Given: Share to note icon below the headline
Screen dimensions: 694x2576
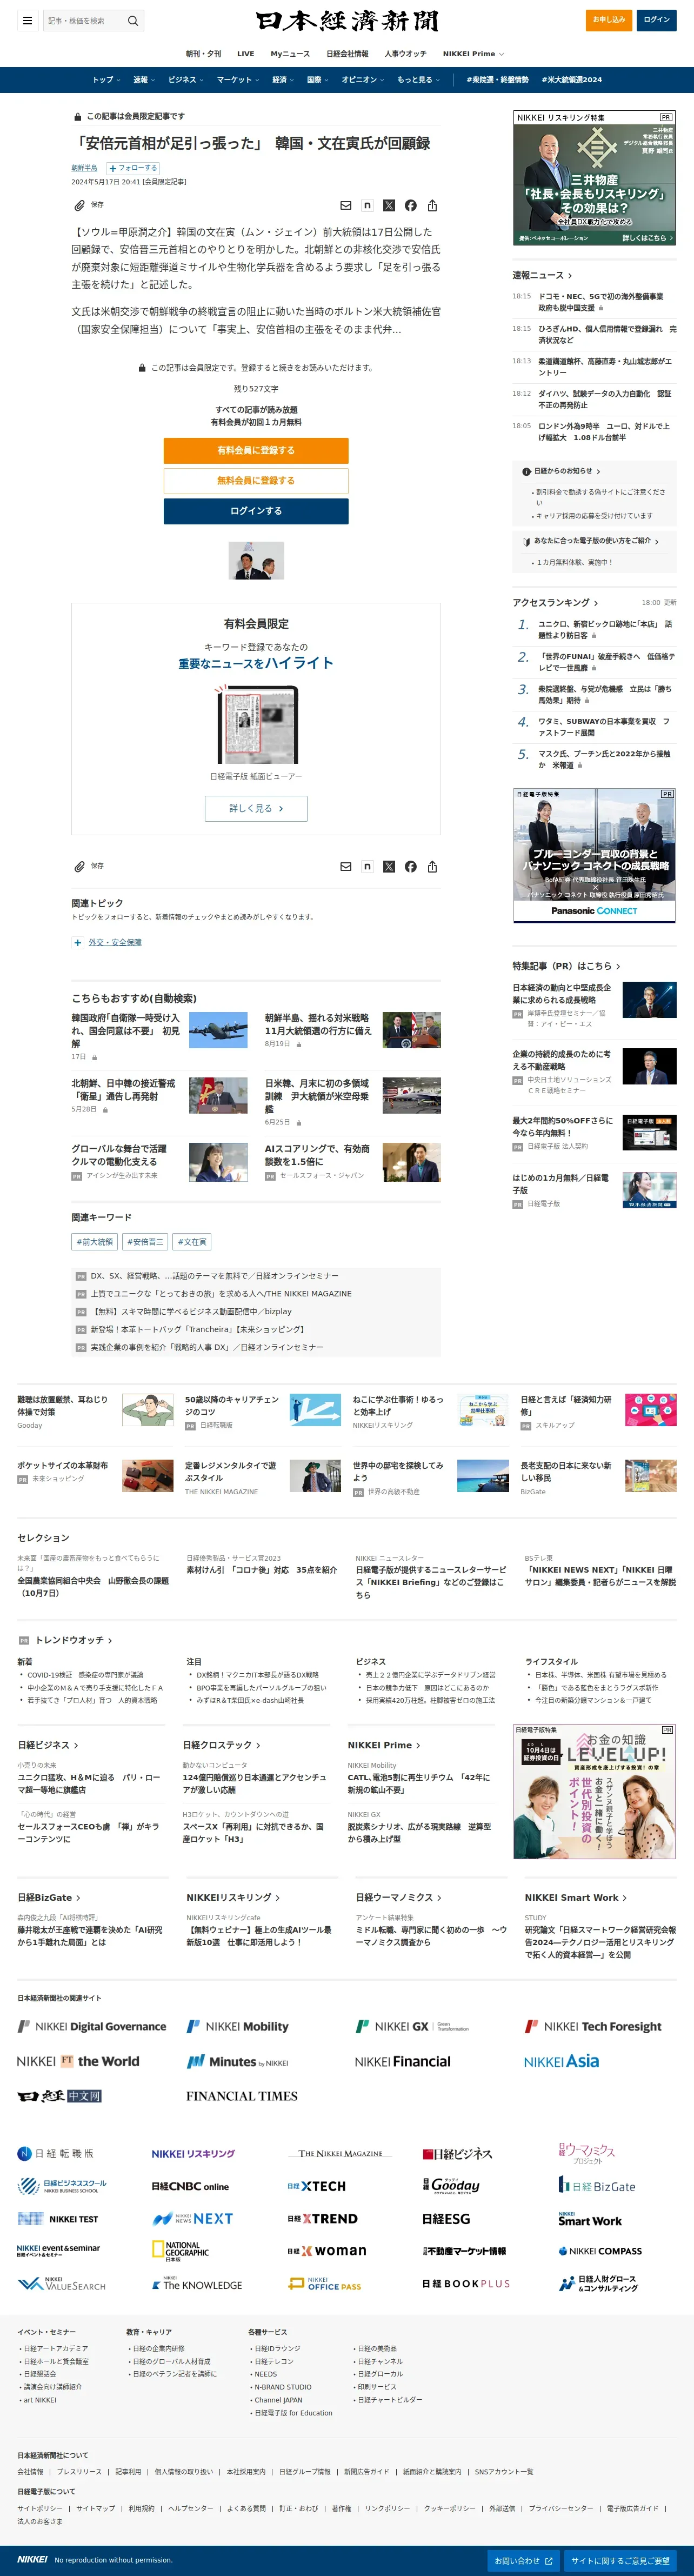Looking at the screenshot, I should click(x=367, y=205).
